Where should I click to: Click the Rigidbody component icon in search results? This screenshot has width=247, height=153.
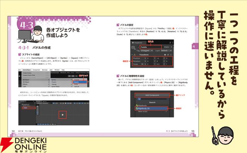(x=137, y=105)
